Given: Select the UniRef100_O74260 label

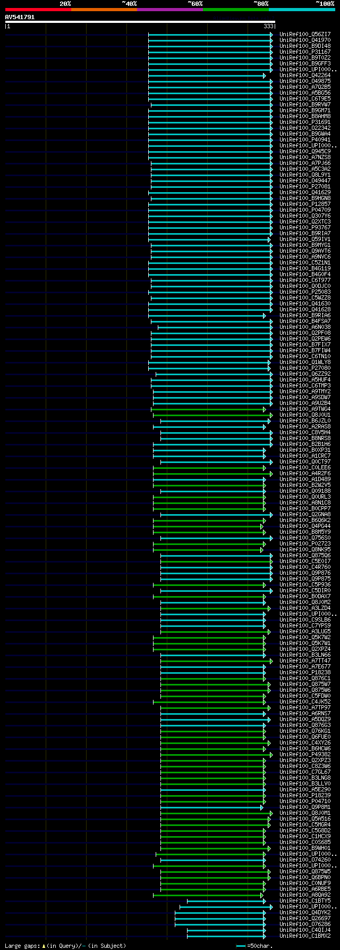Looking at the screenshot, I should [305, 860].
